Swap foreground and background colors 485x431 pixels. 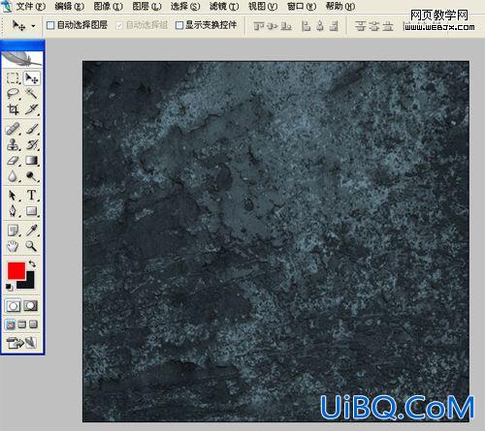pyautogui.click(x=32, y=263)
